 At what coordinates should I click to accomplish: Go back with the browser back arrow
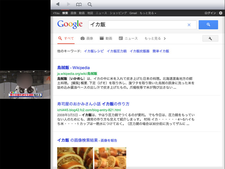(58, 4)
